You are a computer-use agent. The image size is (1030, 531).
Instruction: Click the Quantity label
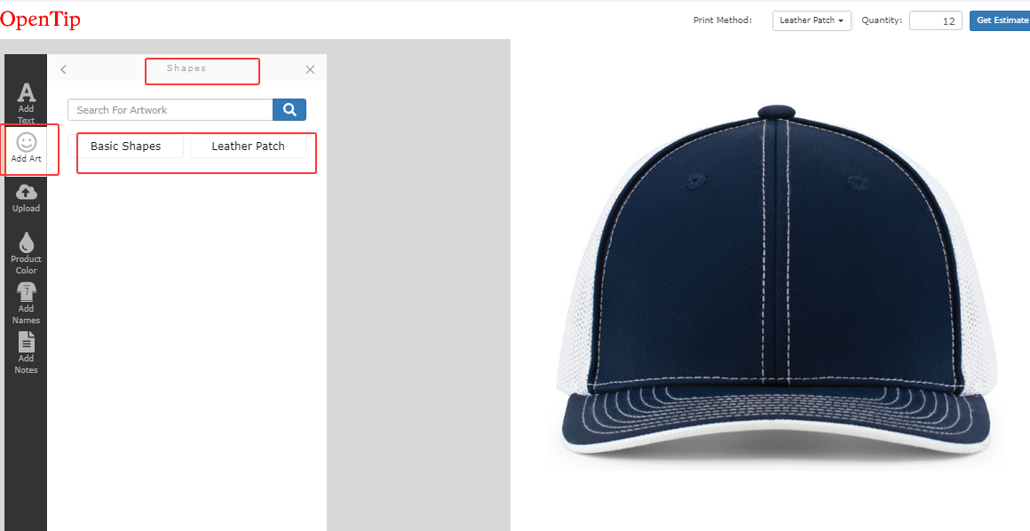(882, 20)
